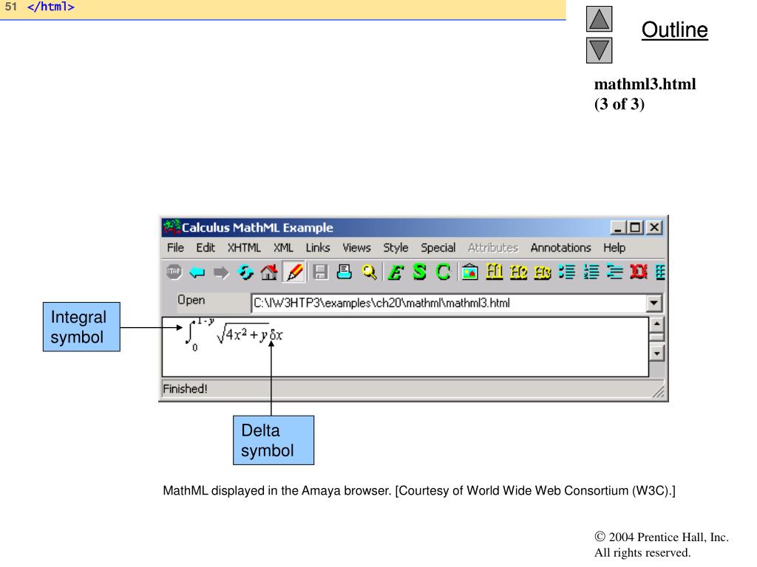Insert an image with the picture icon
Screen dimensions: 757x567
tap(469, 272)
